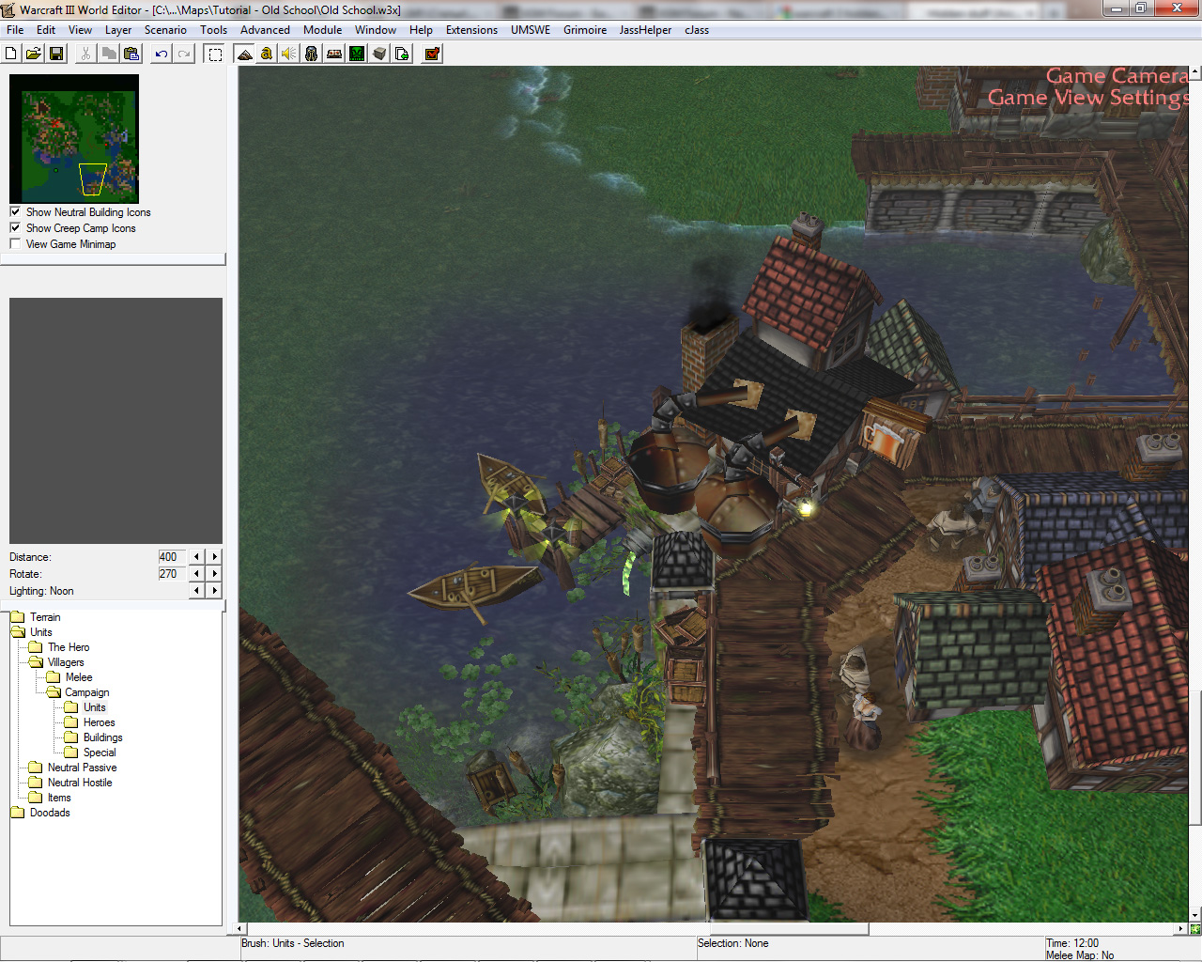The height and width of the screenshot is (962, 1202).
Task: Click the Distance value field
Action: click(x=171, y=557)
